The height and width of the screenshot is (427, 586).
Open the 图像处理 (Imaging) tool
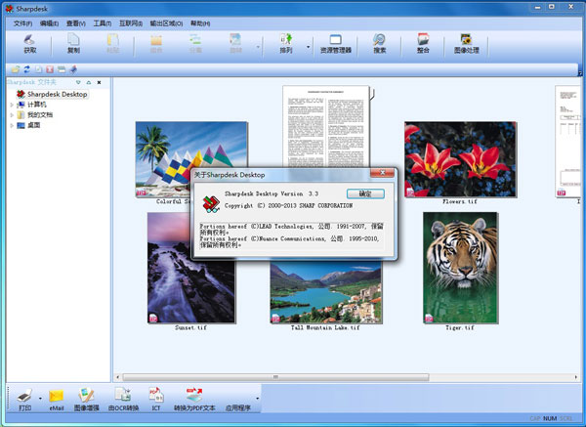(467, 43)
